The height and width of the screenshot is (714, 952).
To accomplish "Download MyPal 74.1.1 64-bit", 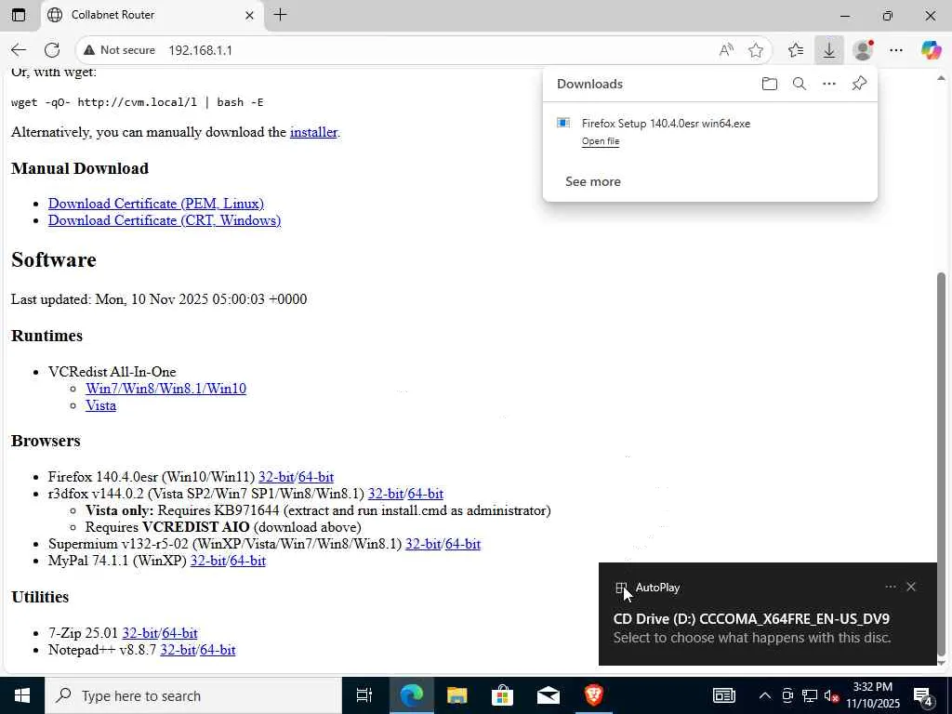I will tap(247, 561).
